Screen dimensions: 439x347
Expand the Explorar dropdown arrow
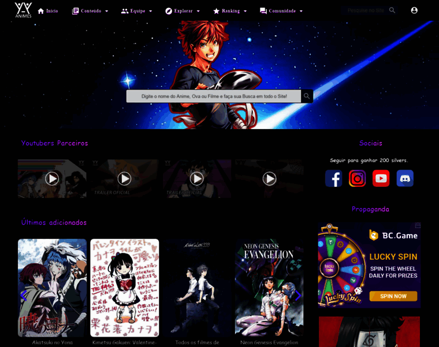click(x=198, y=11)
